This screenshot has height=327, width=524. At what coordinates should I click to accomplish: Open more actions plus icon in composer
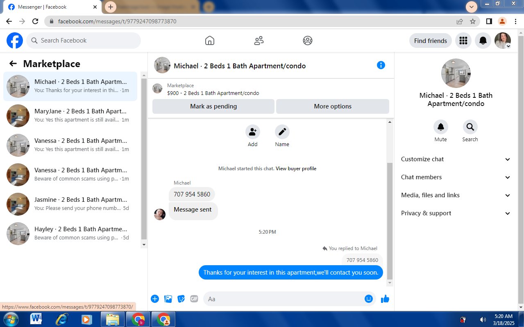point(155,299)
